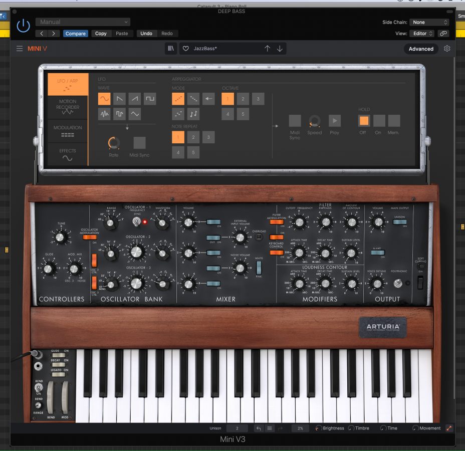Open the settings gear icon
The width and height of the screenshot is (465, 451).
pos(447,49)
